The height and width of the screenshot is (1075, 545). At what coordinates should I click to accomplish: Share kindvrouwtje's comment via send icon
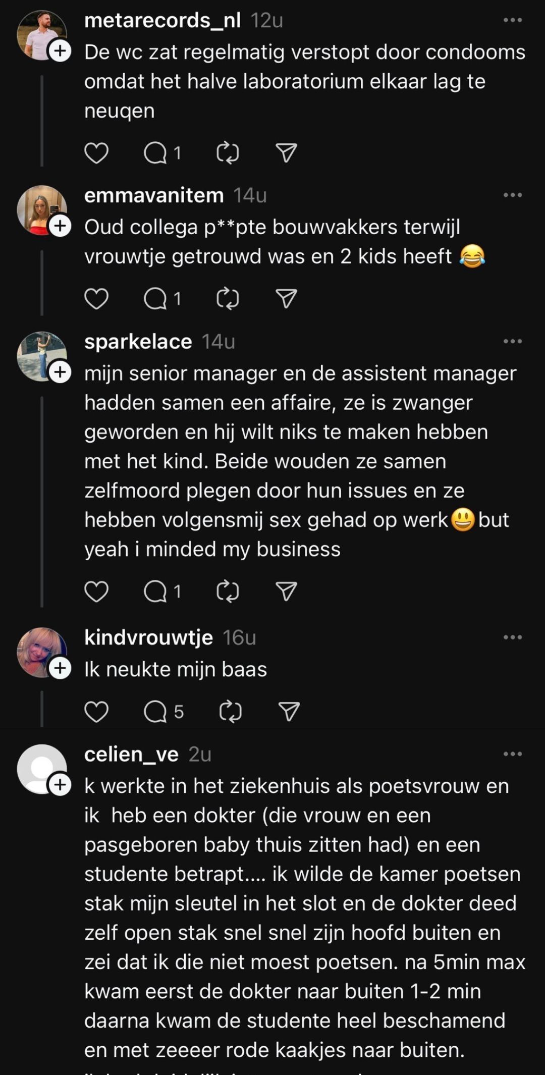coord(289,712)
